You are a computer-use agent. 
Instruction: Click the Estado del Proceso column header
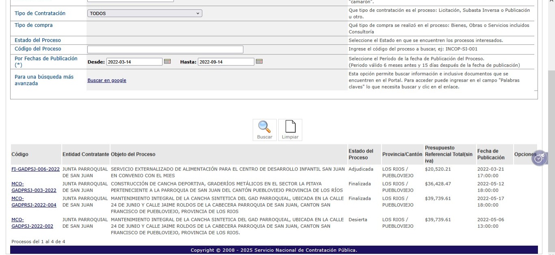click(x=361, y=155)
